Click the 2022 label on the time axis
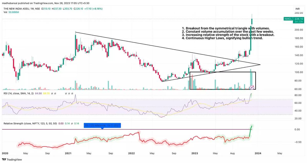 tap(131, 153)
